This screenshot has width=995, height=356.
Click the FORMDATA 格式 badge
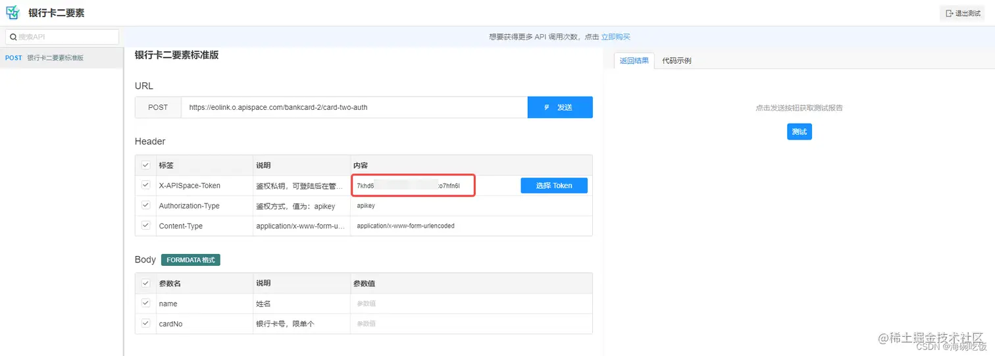(x=191, y=260)
